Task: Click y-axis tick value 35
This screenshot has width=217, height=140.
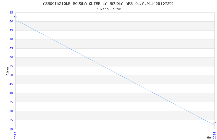Action: coord(11,102)
